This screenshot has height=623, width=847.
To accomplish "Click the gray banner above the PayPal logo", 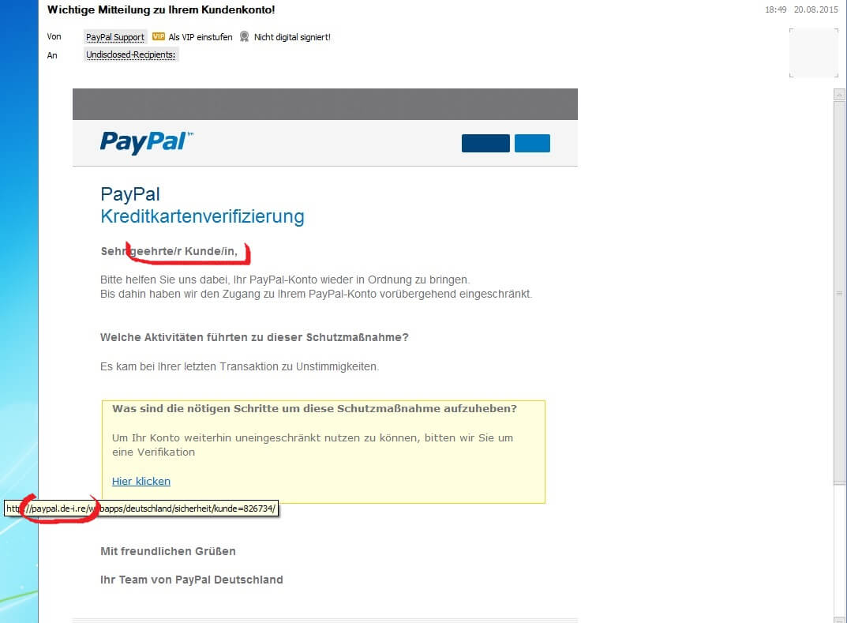I will point(325,103).
